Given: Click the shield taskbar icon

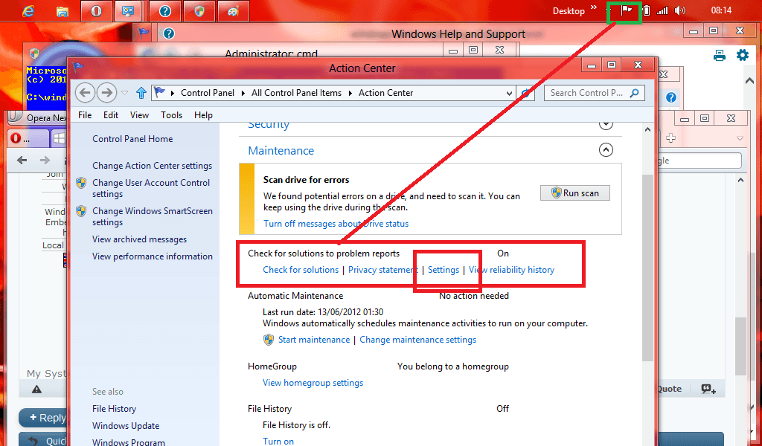Looking at the screenshot, I should [x=199, y=10].
